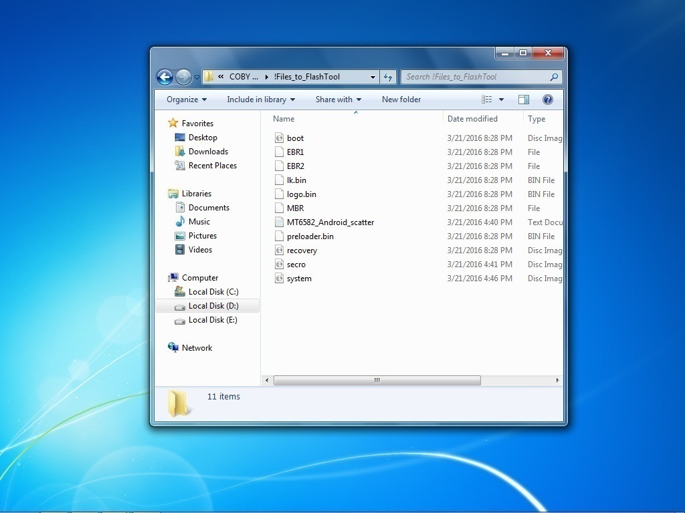Viewport: 685px width, 513px height.
Task: Open the Include in library menu
Action: coord(261,100)
